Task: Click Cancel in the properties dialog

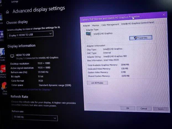Action: (x=144, y=109)
